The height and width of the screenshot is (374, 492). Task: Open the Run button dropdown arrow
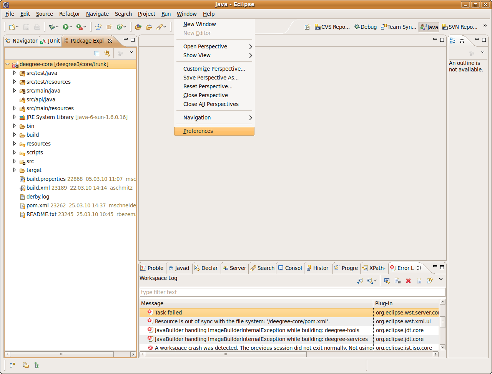(x=71, y=27)
